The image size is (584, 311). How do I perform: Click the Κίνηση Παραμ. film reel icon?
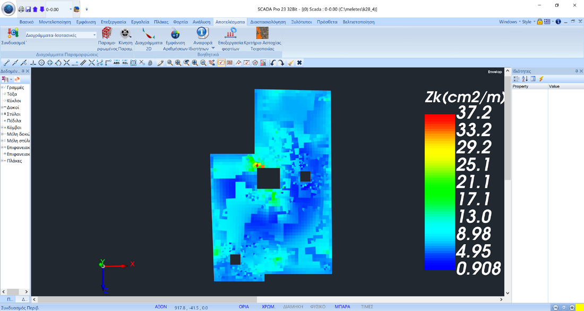pyautogui.click(x=125, y=34)
